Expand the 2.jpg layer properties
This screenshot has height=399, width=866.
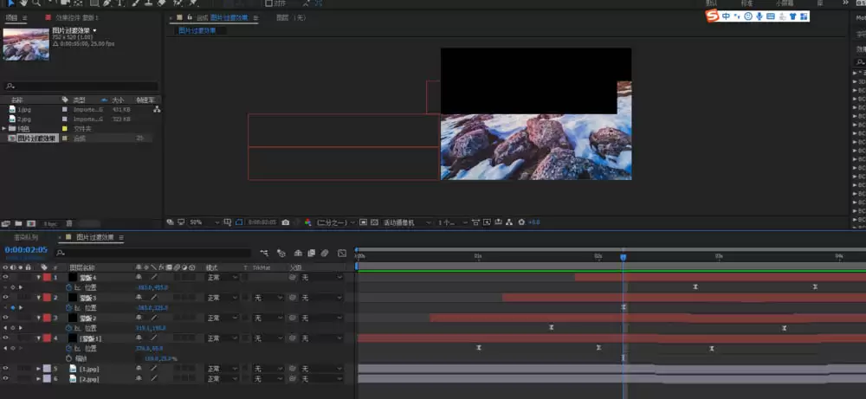(x=39, y=378)
